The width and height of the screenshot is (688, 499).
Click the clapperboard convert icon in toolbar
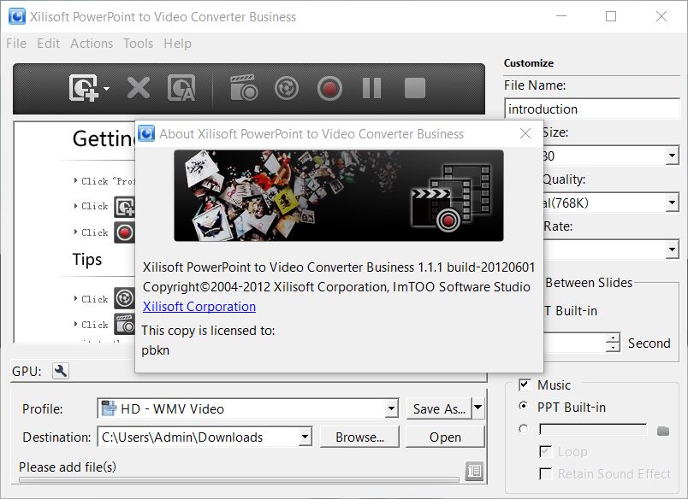[x=243, y=88]
